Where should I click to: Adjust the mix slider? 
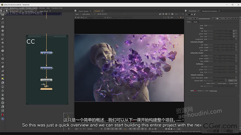pos(224,86)
